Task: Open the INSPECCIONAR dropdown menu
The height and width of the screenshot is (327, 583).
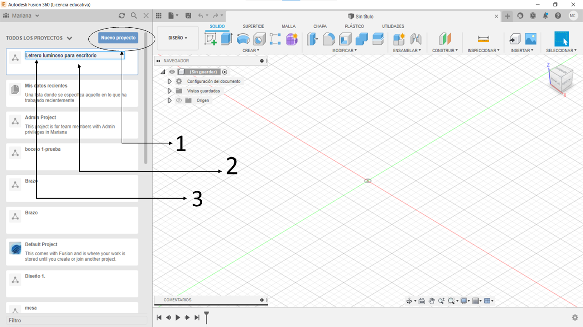Action: [x=484, y=50]
